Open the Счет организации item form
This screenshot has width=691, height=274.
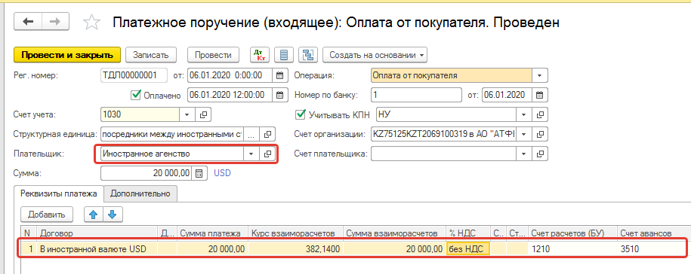pos(540,133)
